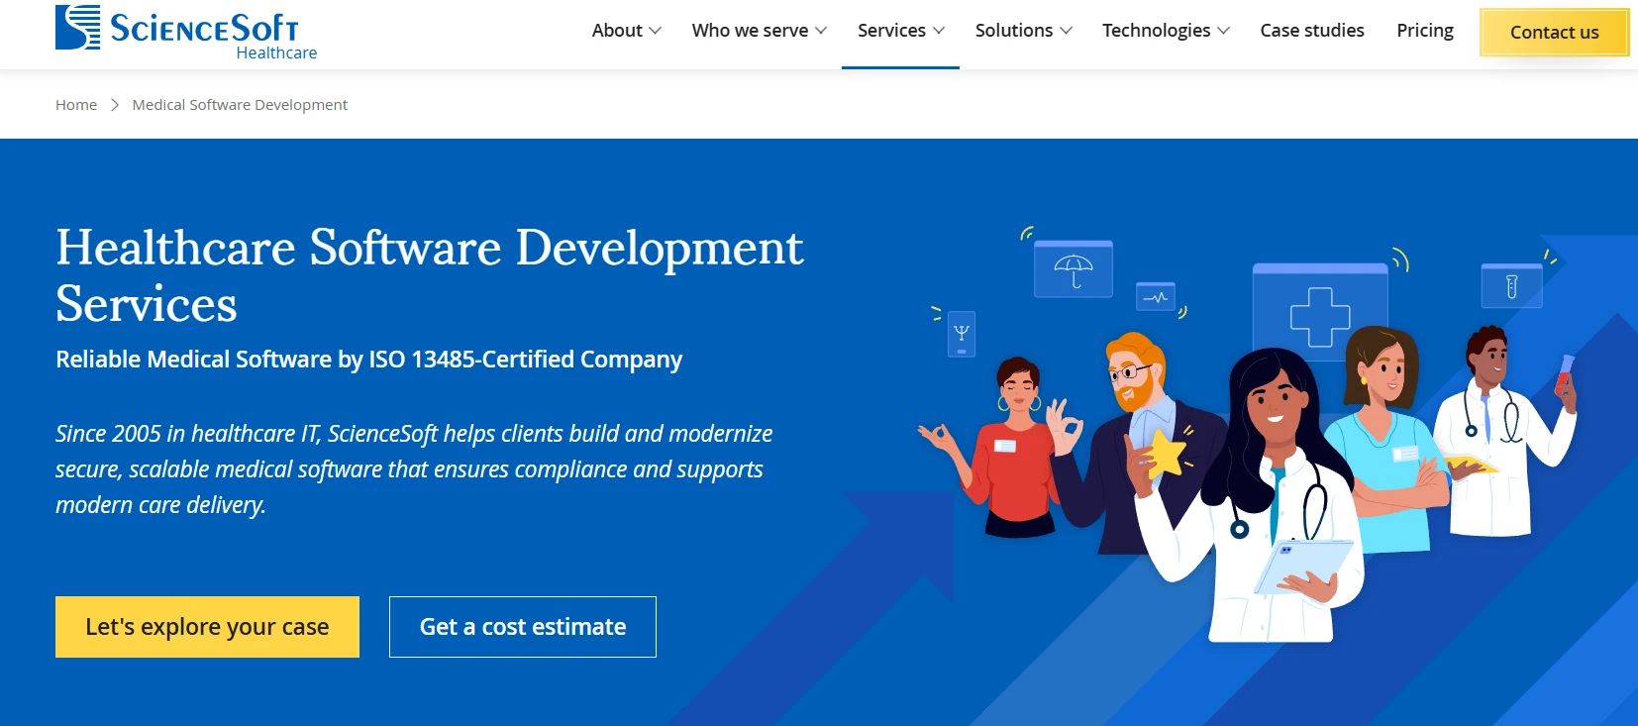1638x726 pixels.
Task: Click the yellow star in the illustration
Action: point(1167,456)
